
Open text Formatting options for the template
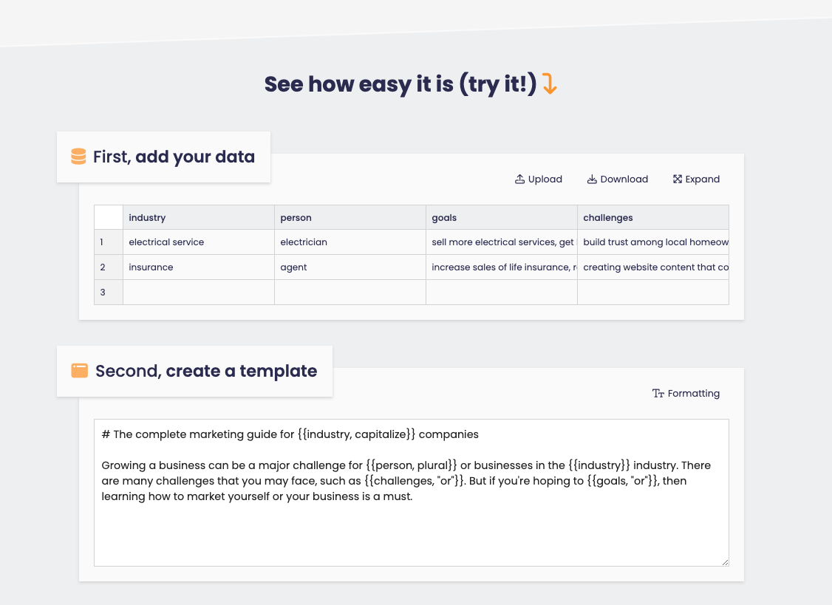coord(686,393)
